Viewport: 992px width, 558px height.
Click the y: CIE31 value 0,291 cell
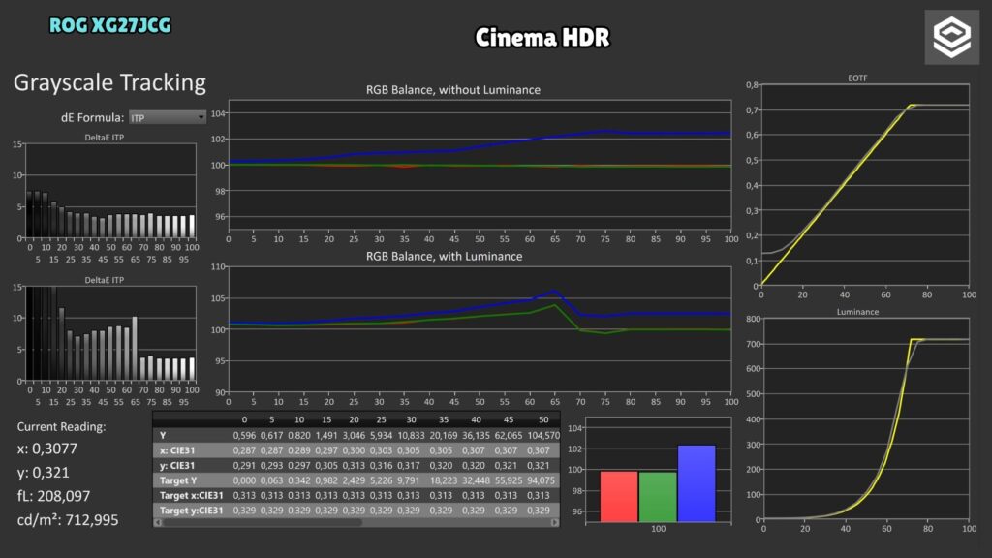tap(244, 466)
